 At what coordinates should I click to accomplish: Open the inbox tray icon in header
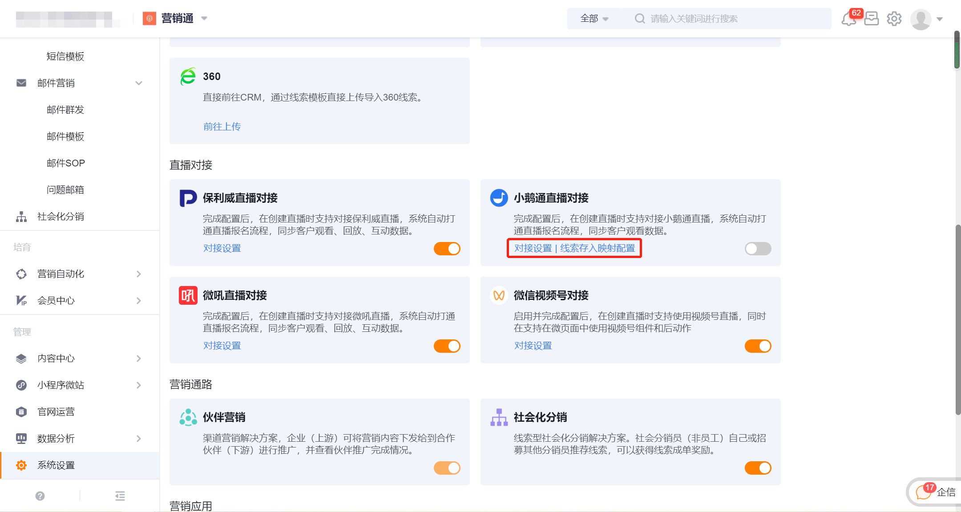[871, 19]
